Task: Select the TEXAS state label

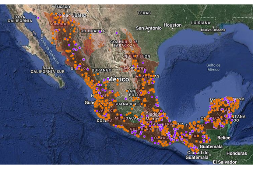Action: tap(144, 13)
